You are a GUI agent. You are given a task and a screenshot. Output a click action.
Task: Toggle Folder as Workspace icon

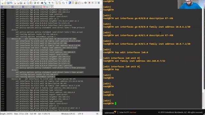pos(82,3)
